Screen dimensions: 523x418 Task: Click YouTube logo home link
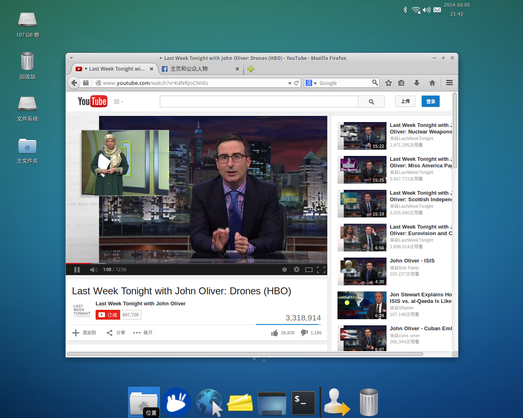click(x=92, y=101)
